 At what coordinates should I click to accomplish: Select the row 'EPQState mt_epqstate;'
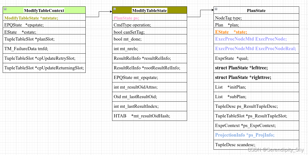pos(149,77)
